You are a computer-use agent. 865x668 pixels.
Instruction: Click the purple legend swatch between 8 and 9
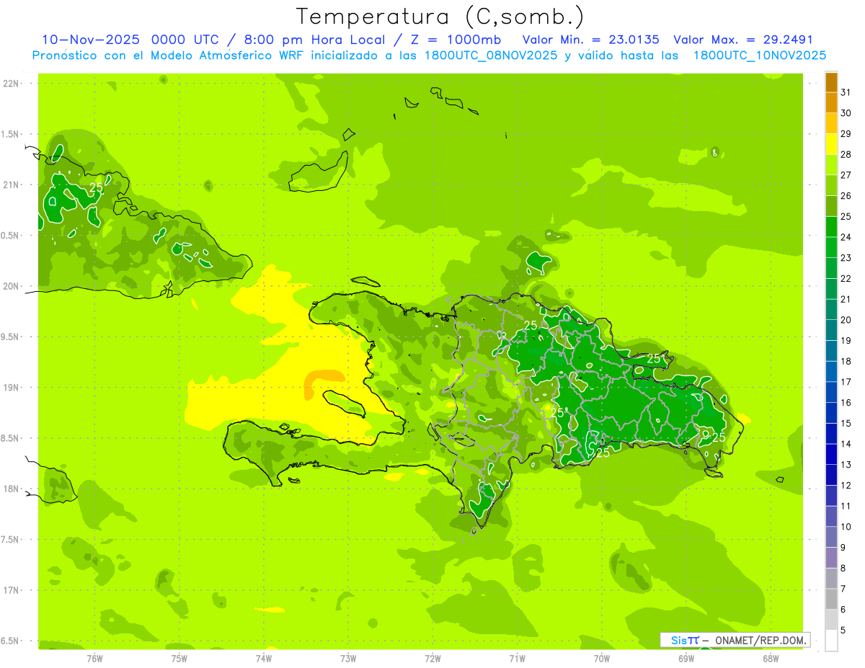(x=831, y=558)
